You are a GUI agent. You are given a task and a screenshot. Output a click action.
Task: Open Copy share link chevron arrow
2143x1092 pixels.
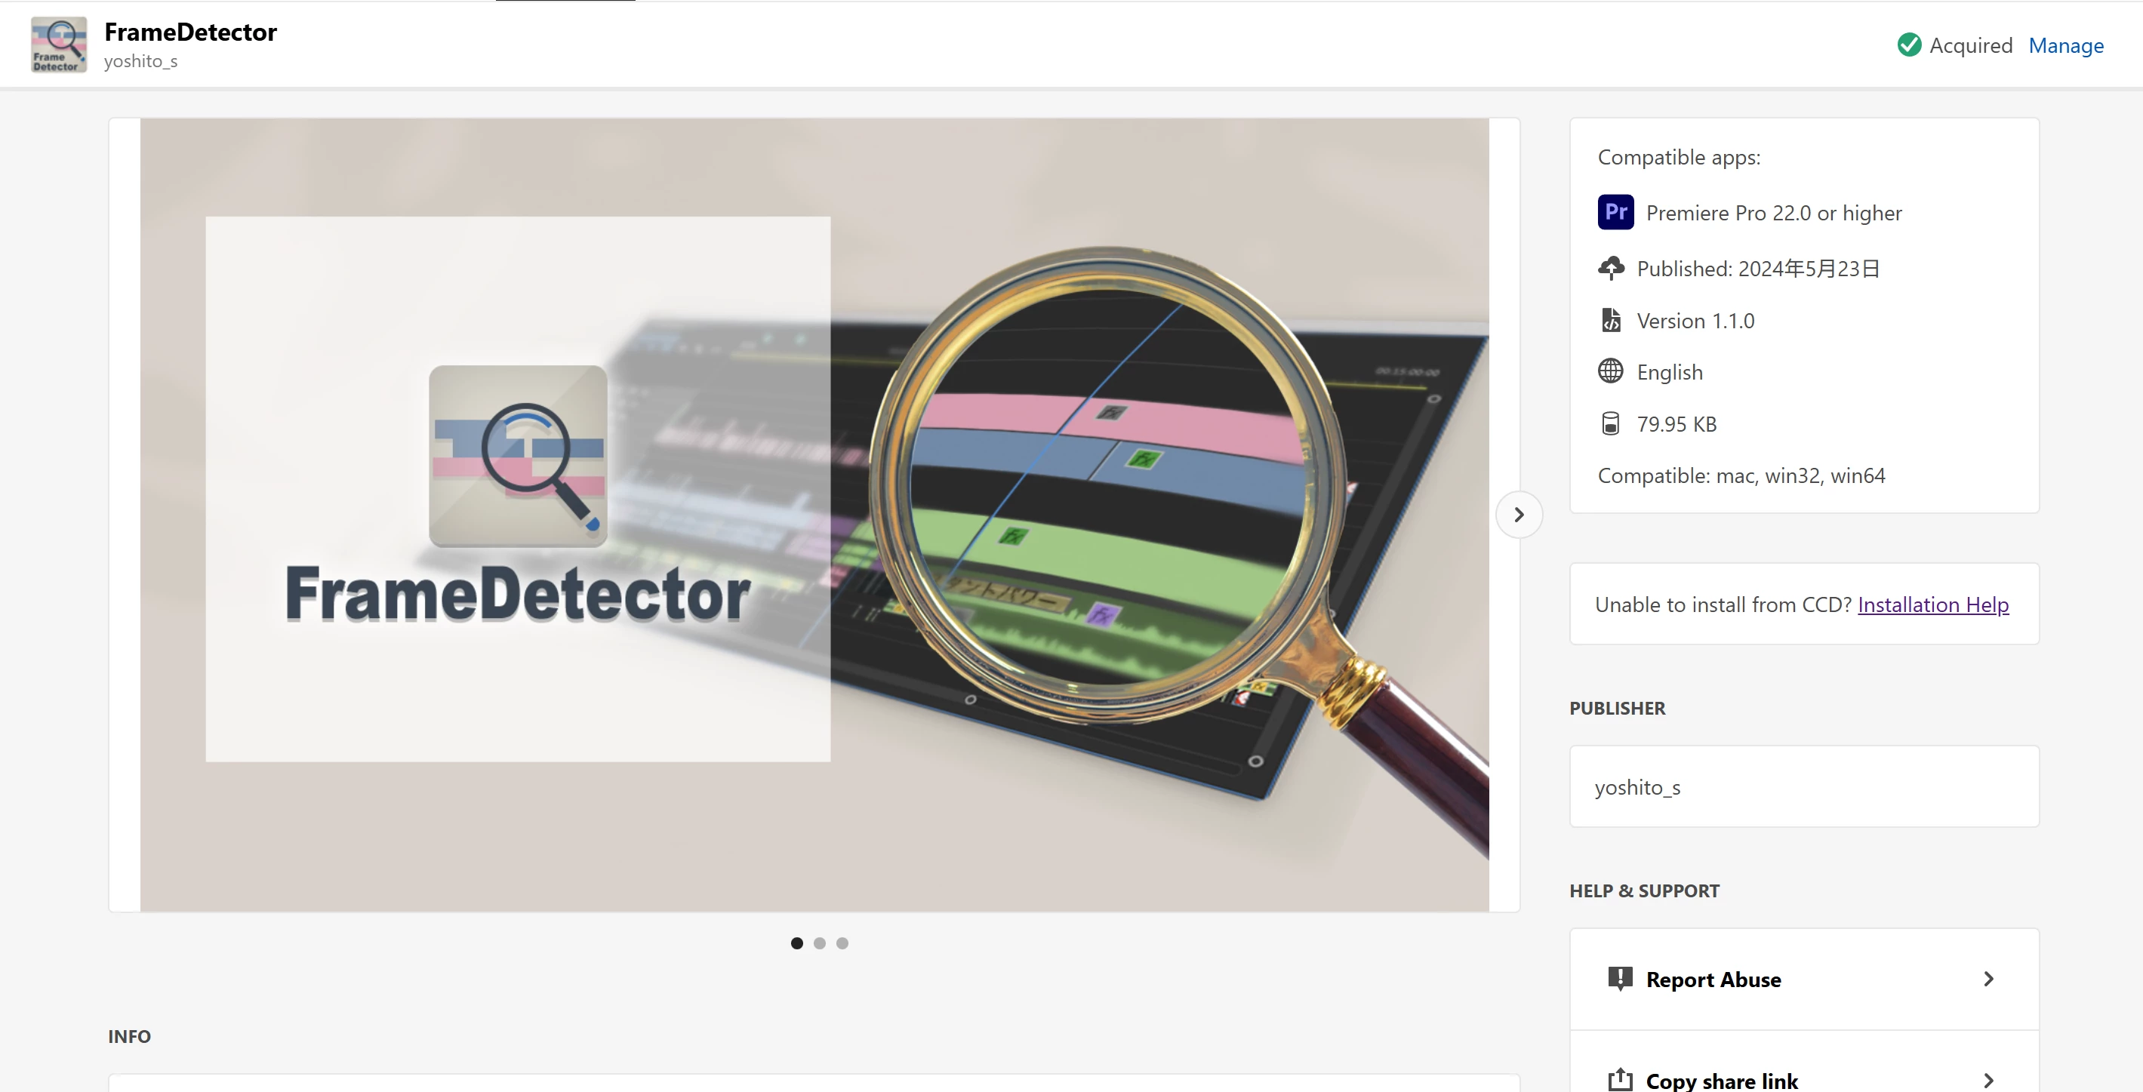tap(1988, 1081)
